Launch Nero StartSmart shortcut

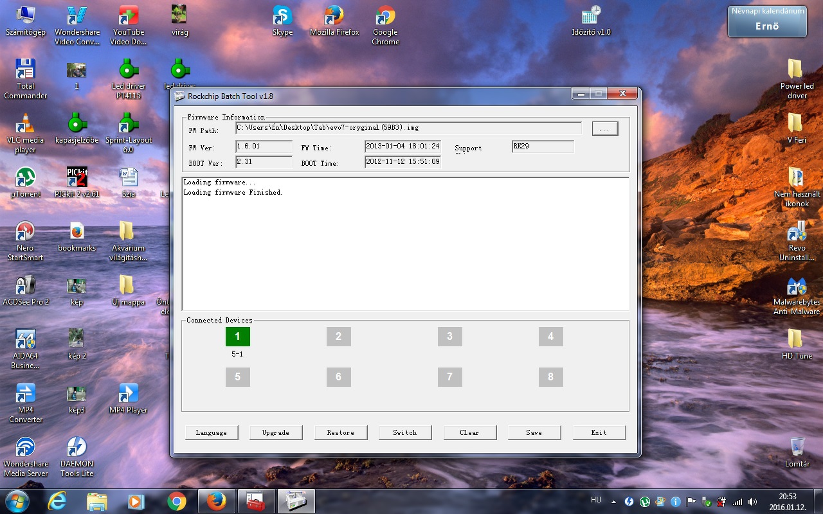(x=26, y=241)
